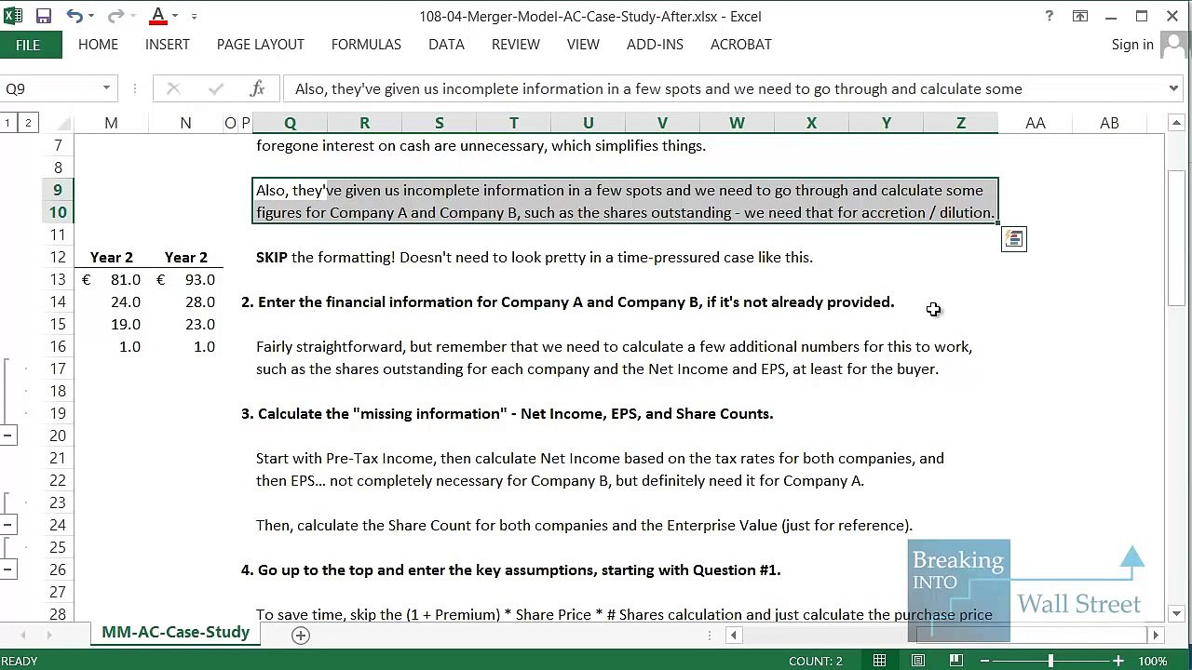
Task: Save the workbook with the disk icon
Action: point(44,16)
